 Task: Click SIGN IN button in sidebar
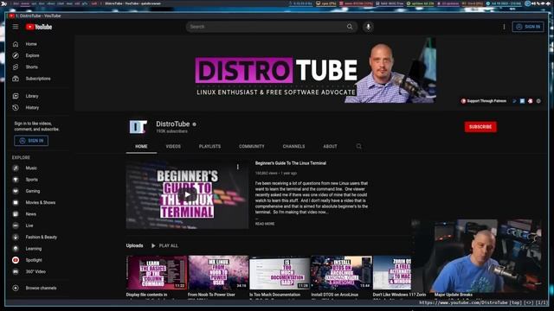31,141
